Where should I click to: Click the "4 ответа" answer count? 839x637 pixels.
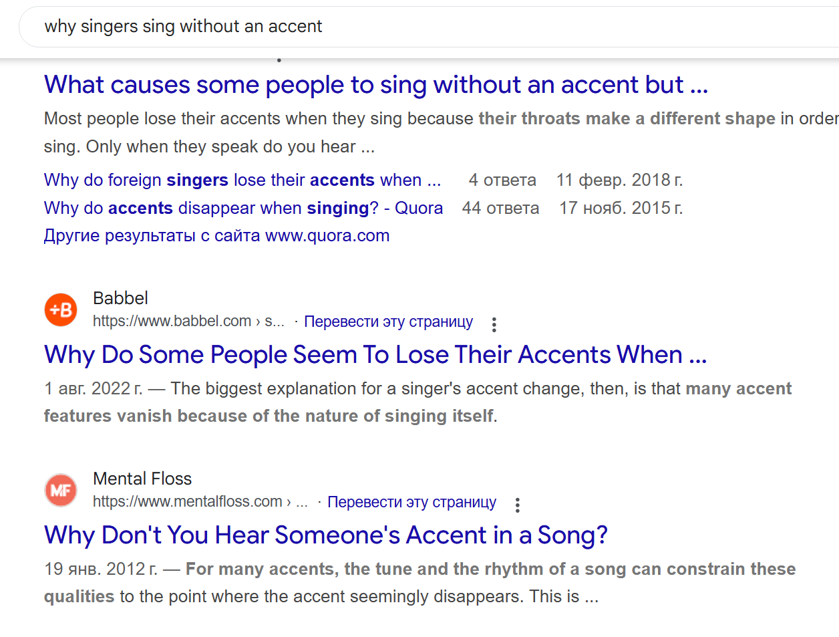coord(502,180)
